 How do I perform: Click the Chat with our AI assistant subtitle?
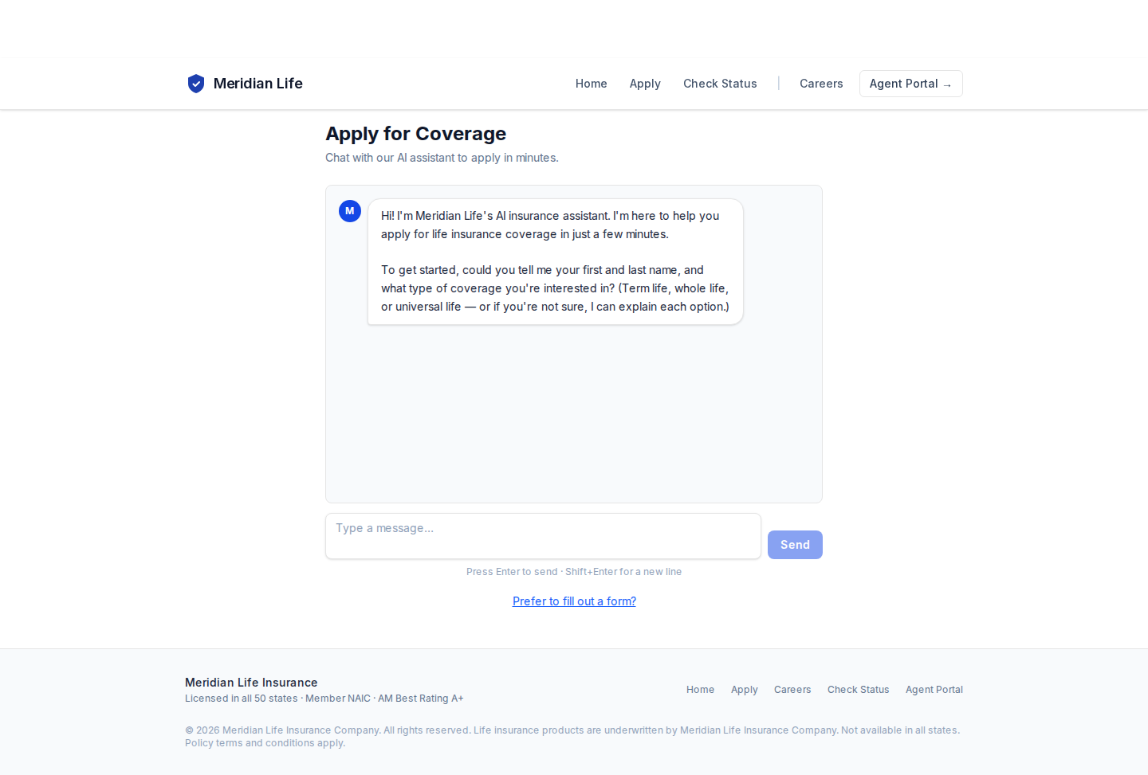tap(442, 158)
